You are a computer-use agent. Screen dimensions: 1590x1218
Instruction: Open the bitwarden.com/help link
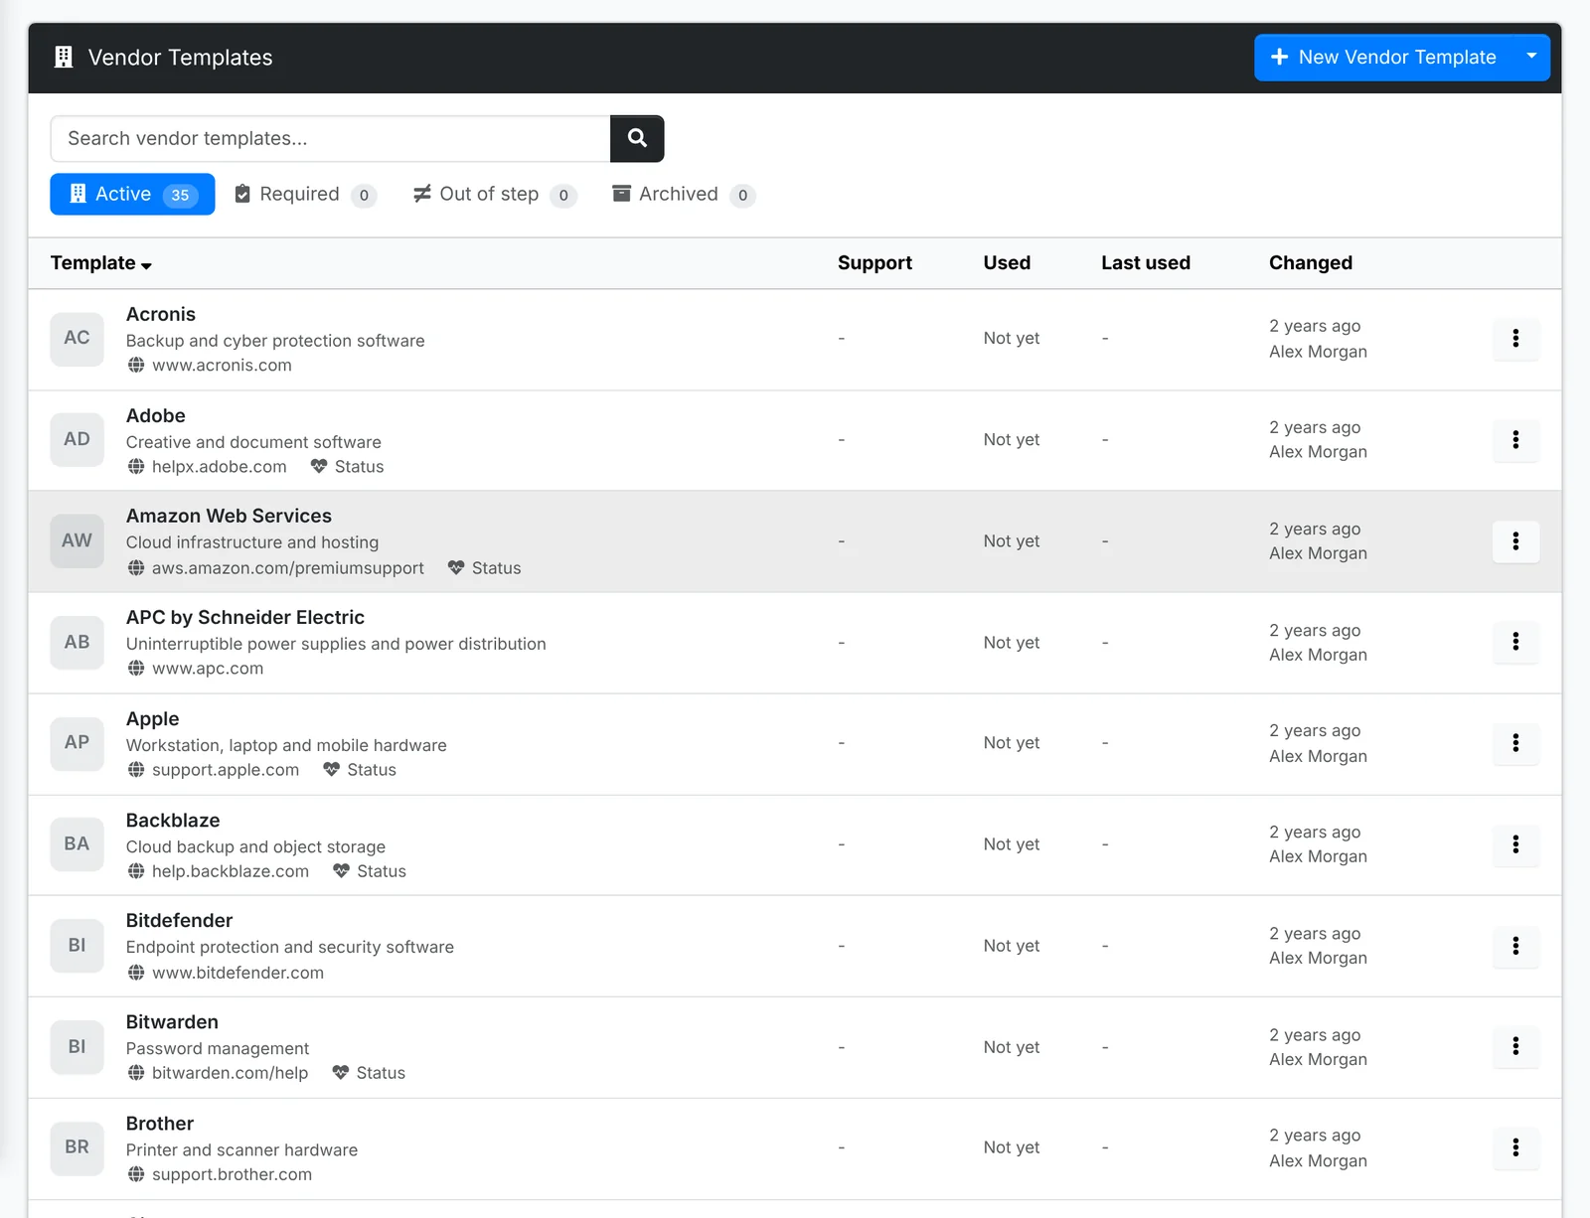point(218,1073)
